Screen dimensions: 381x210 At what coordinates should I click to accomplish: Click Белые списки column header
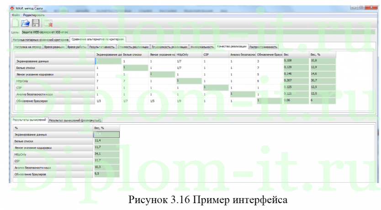[x=135, y=55]
